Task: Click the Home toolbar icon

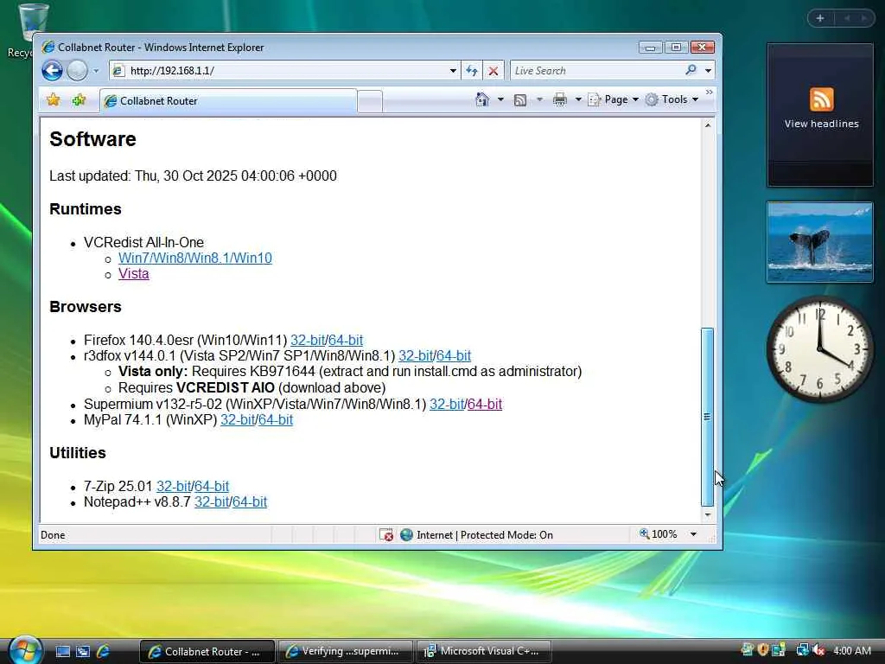Action: click(482, 99)
